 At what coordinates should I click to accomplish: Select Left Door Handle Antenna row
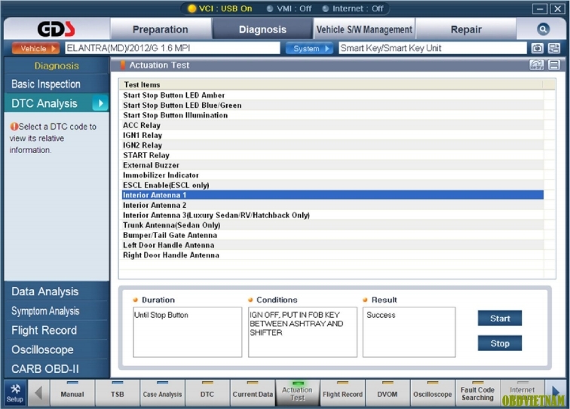point(332,245)
